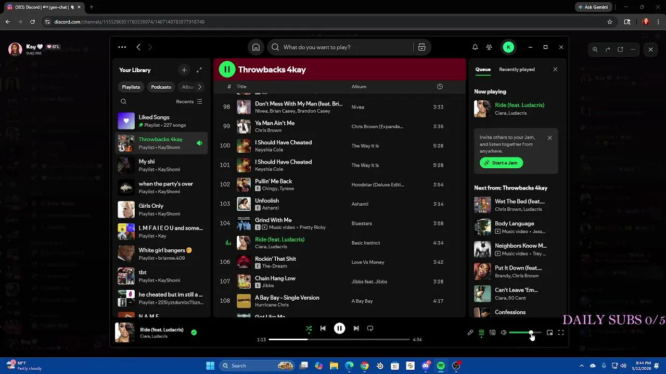666x374 pixels.
Task: Click the browser address bar
Action: pos(323,22)
